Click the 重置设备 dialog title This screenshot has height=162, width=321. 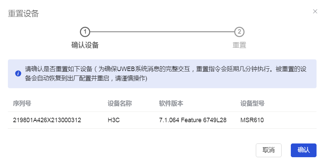point(23,14)
